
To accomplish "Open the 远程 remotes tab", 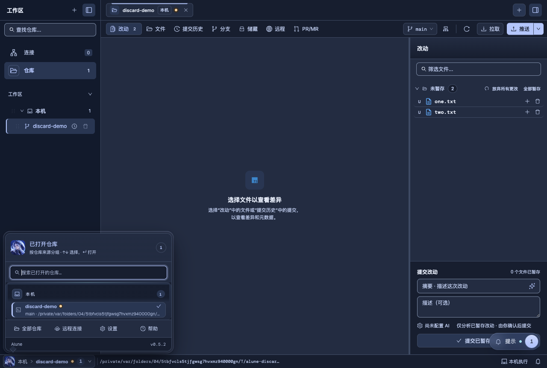I will (x=276, y=29).
